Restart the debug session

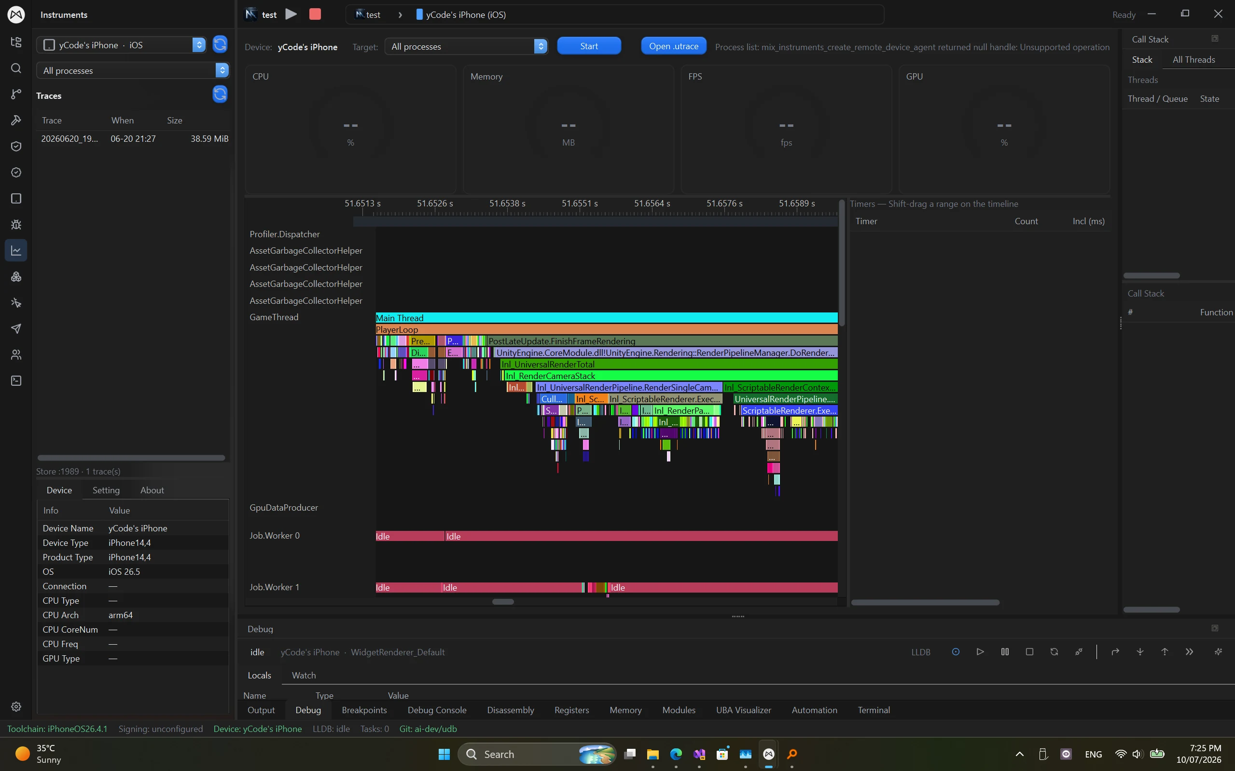1054,652
